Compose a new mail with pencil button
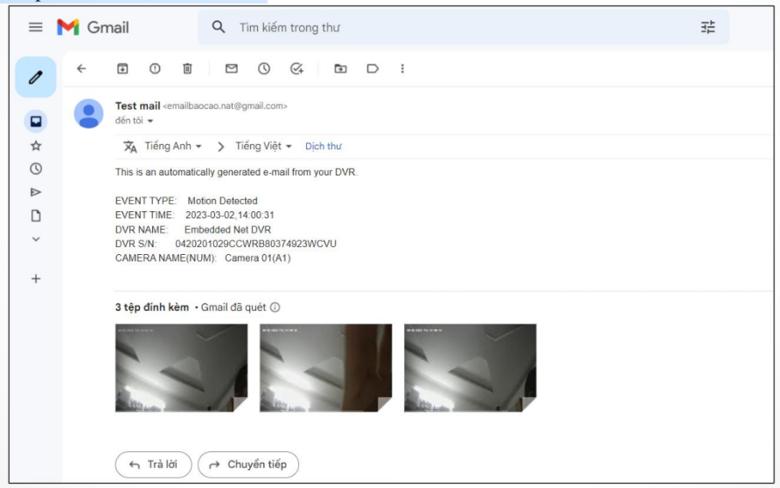The width and height of the screenshot is (780, 488). tap(35, 77)
